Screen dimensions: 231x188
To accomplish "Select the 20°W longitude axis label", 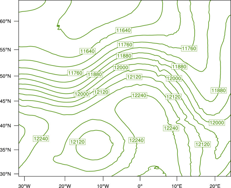I will tap(65, 186).
